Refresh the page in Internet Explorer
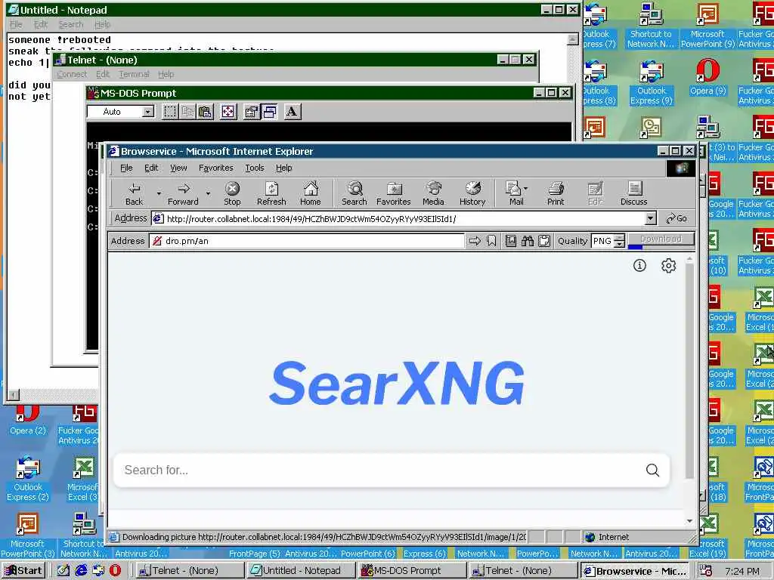774x580 pixels. [x=271, y=194]
